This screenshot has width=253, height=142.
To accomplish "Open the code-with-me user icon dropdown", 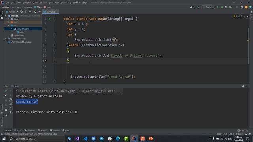I will click(192, 7).
